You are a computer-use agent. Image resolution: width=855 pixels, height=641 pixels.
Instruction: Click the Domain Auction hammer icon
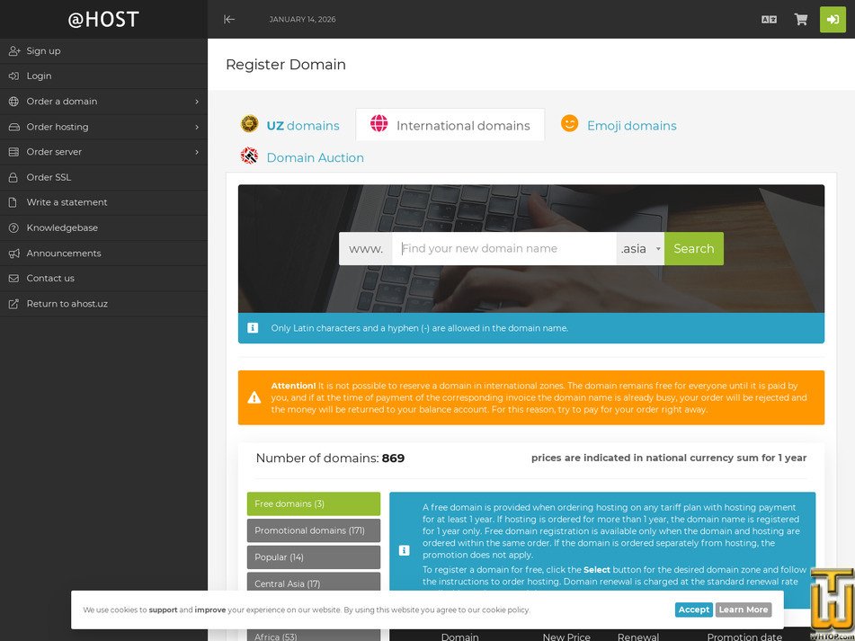[x=250, y=156]
